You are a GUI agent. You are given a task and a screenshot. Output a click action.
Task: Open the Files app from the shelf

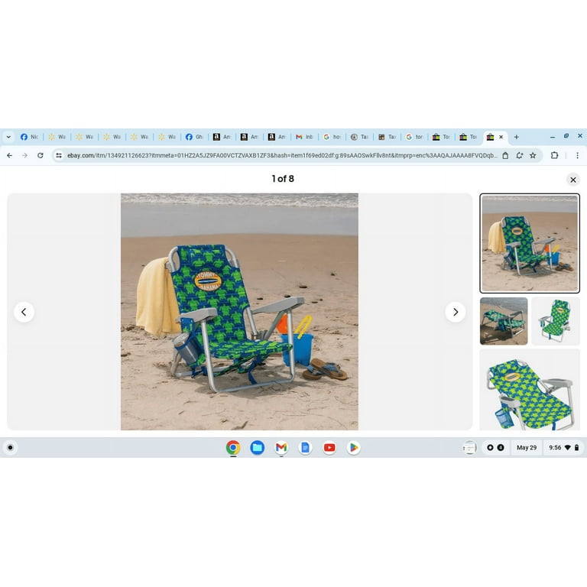(x=258, y=448)
